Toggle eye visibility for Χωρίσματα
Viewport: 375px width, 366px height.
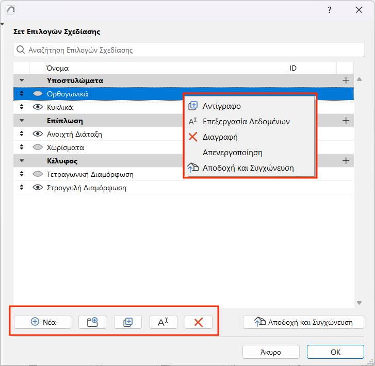[37, 147]
